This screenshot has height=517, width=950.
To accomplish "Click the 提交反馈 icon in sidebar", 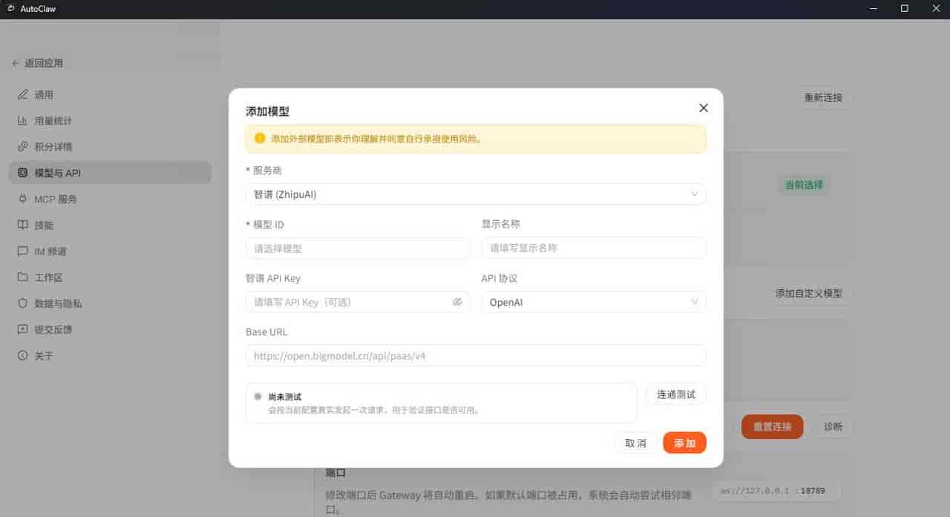I will pos(22,329).
